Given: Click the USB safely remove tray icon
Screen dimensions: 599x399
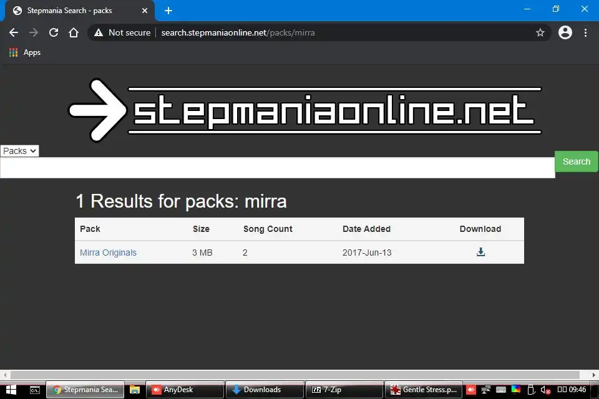Looking at the screenshot, I should 530,390.
